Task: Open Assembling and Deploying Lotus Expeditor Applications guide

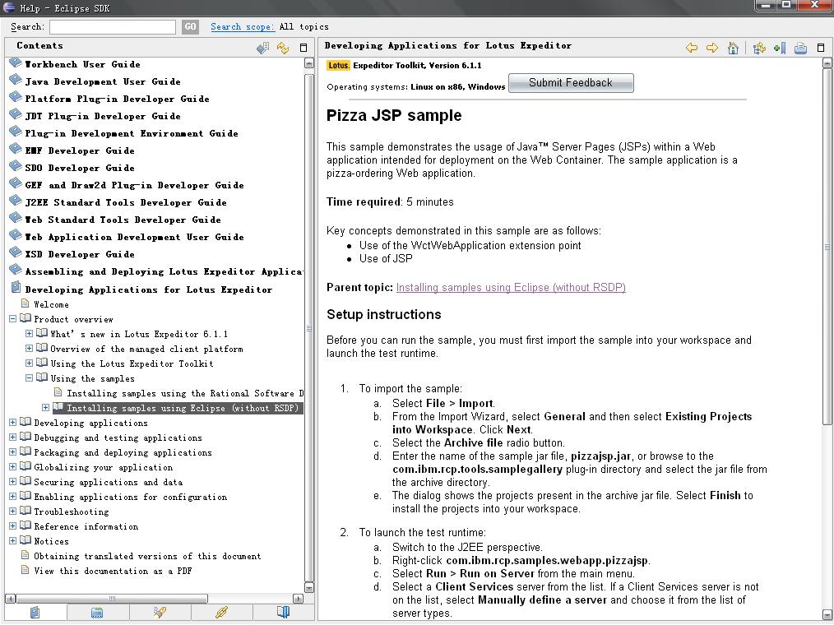Action: (x=164, y=272)
